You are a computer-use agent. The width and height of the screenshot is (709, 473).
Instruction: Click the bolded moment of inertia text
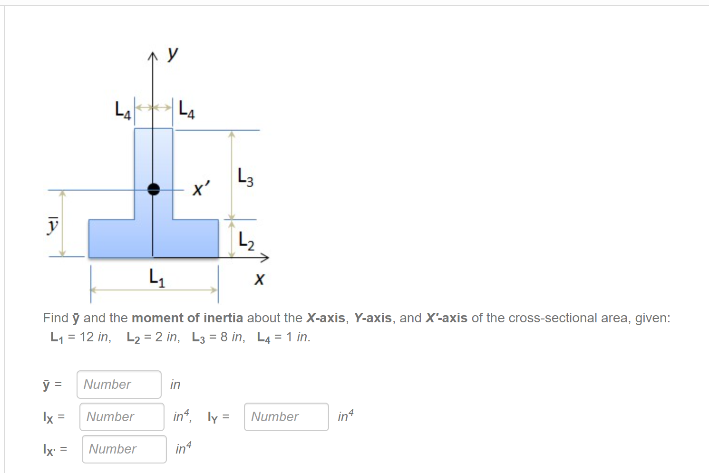point(188,318)
